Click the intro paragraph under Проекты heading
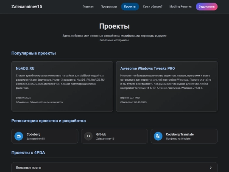Screen dimensions: 229x172 [x=114, y=38]
